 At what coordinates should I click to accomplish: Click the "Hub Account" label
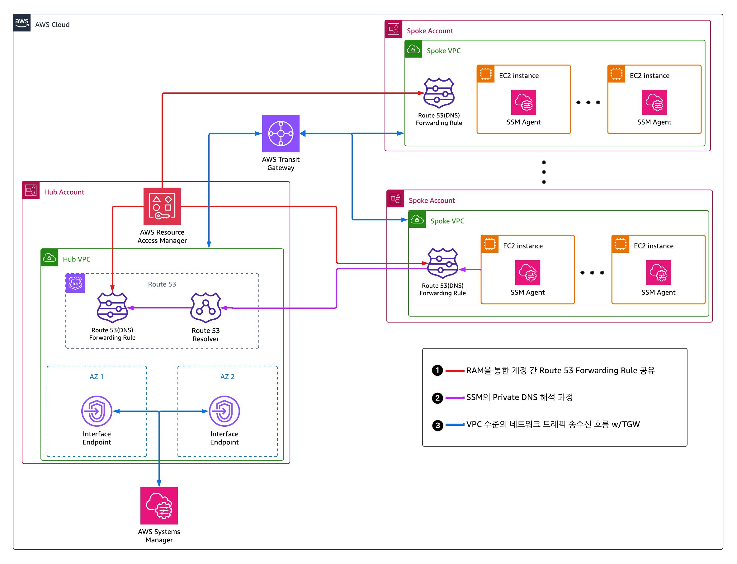(x=64, y=192)
